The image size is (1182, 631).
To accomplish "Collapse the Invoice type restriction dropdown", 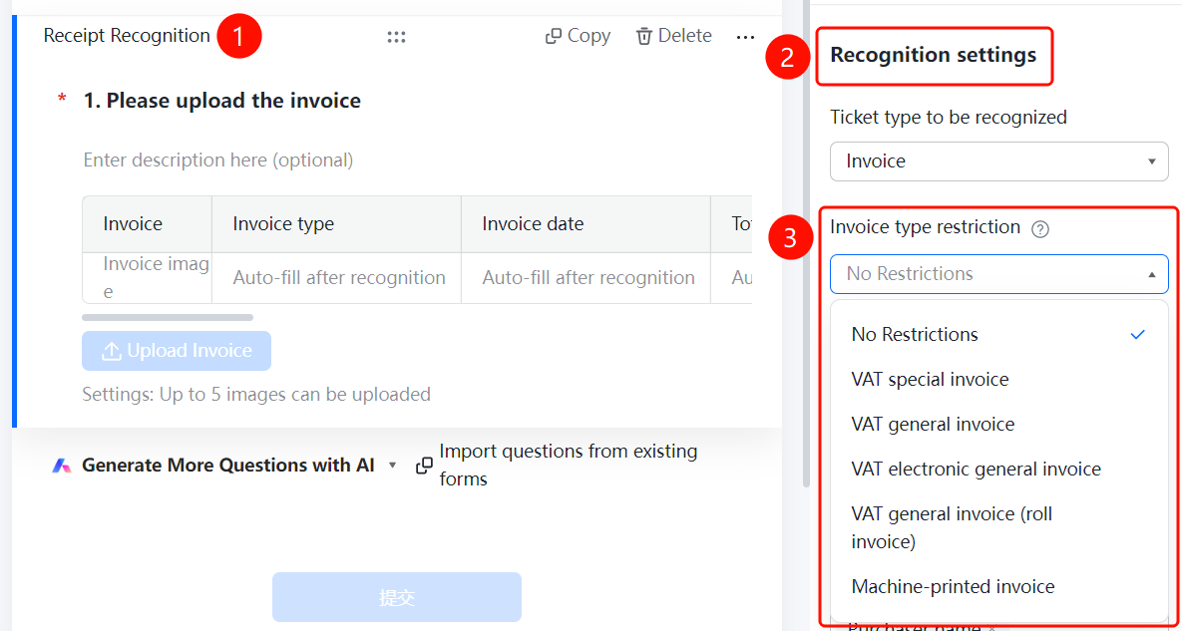I will point(998,274).
